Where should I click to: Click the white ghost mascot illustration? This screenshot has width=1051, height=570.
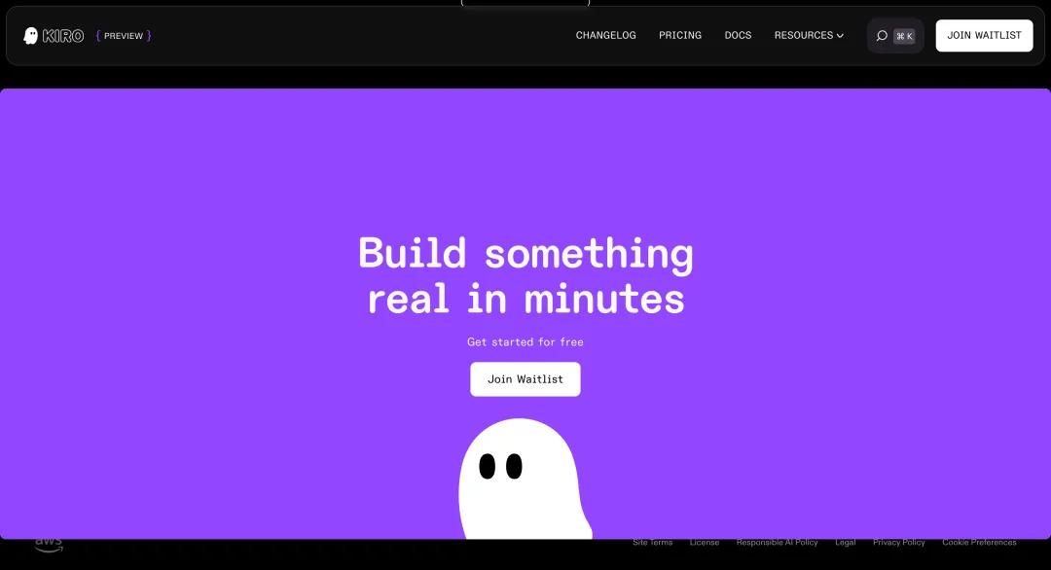click(523, 480)
